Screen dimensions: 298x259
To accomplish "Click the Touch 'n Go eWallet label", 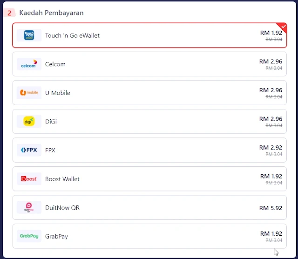I will (x=72, y=35).
